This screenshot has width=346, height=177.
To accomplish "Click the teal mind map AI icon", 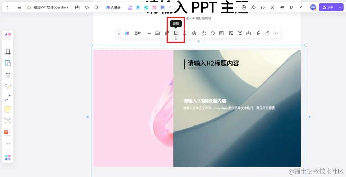I will click(x=146, y=8).
